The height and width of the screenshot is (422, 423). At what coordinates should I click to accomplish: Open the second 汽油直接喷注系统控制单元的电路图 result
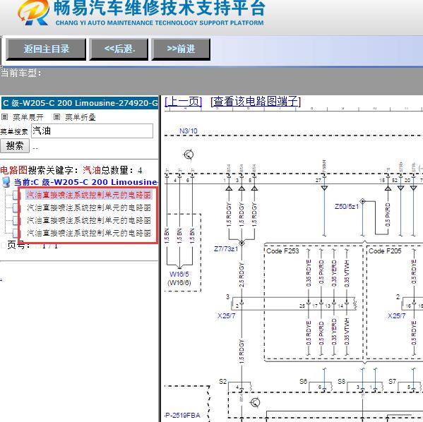[89, 207]
